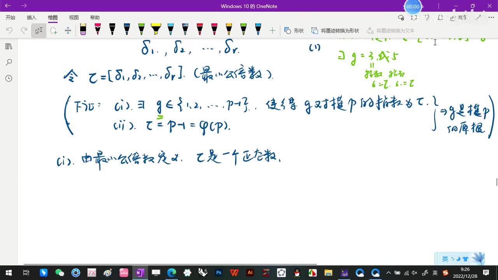Go forward with the title bar arrow

click(24, 6)
